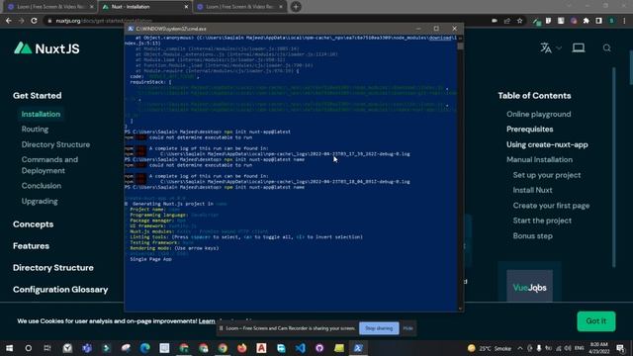Image resolution: width=633 pixels, height=356 pixels.
Task: Switch to the third Loom browser tab
Action: [239, 7]
